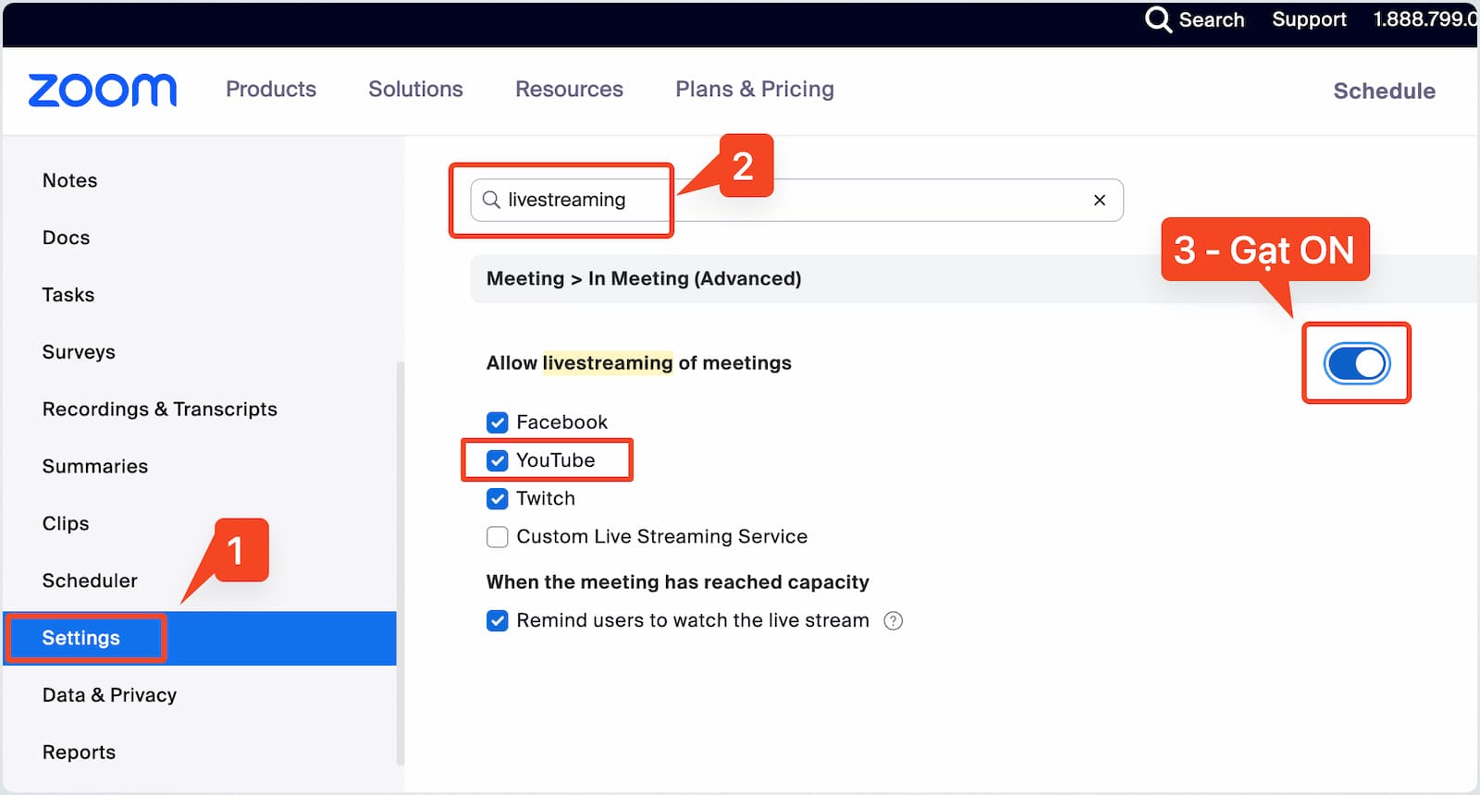Screen dimensions: 1480x795
Task: Open the Resources dropdown
Action: [x=569, y=90]
